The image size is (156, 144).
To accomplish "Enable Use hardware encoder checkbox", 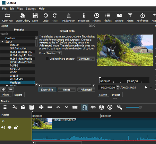I will [x=47, y=59].
